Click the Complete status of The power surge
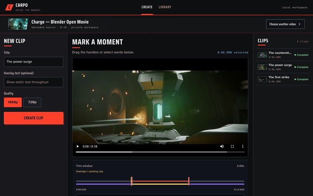313x196 pixels. click(x=301, y=67)
